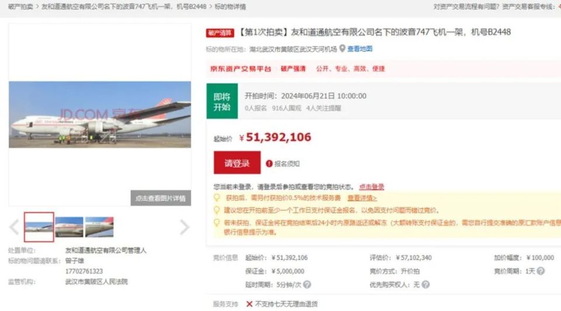Select the first airplane thumbnail

[39, 227]
